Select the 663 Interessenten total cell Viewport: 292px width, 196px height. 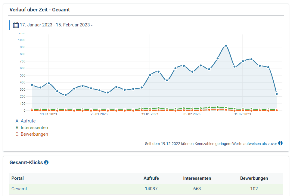(x=197, y=189)
